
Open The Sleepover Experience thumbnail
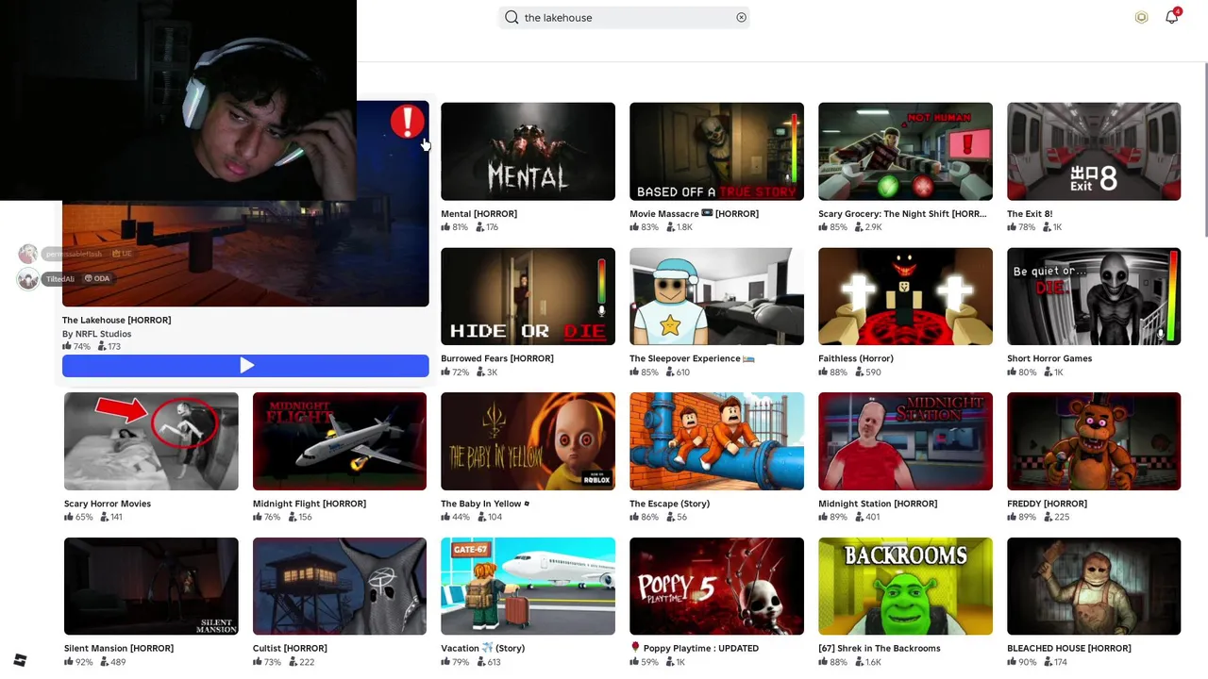pyautogui.click(x=716, y=296)
